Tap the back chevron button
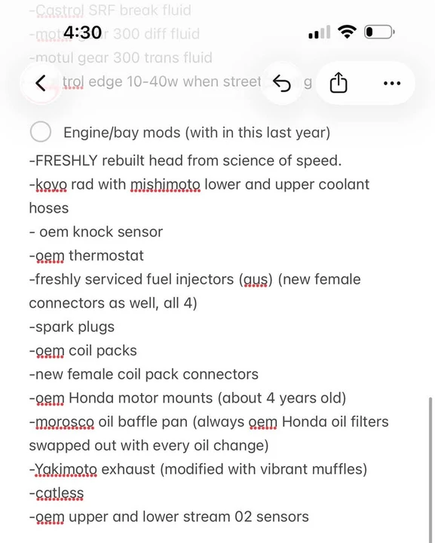Screen dimensions: 435x543 [41, 83]
